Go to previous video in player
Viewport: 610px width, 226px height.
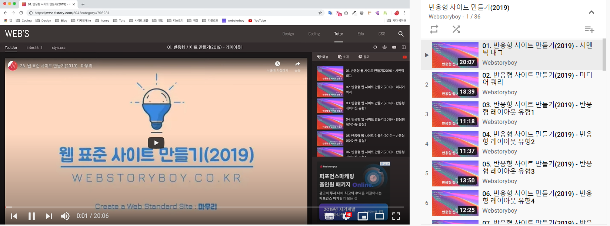14,216
